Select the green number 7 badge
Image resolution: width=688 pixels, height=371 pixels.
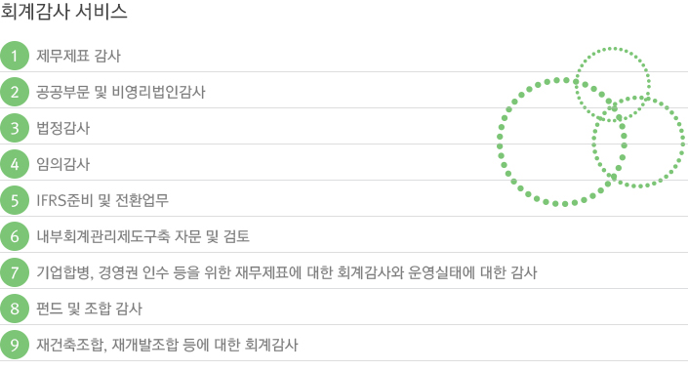pos(15,272)
